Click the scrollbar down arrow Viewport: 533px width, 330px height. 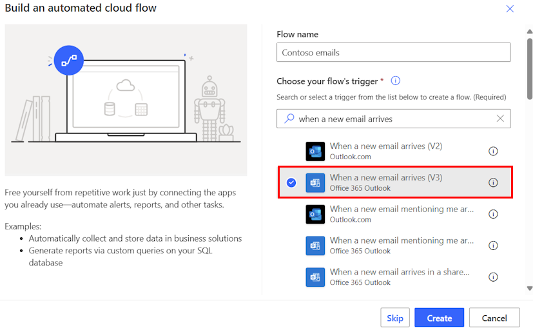click(x=530, y=288)
